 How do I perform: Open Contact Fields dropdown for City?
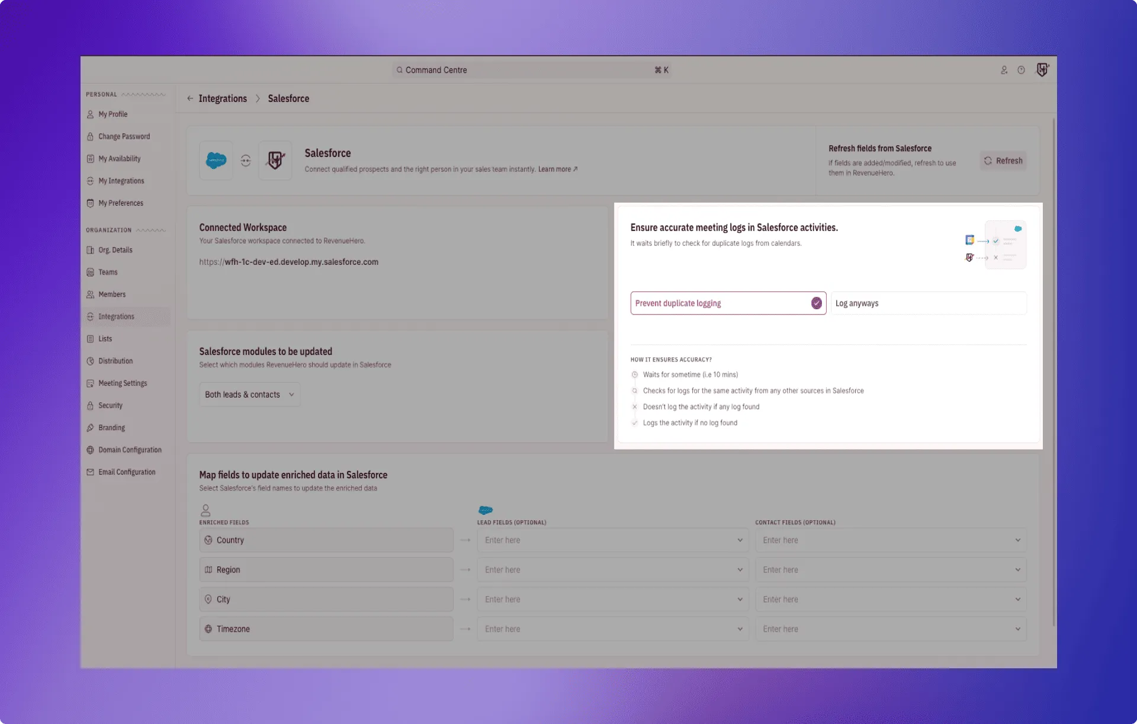click(891, 599)
